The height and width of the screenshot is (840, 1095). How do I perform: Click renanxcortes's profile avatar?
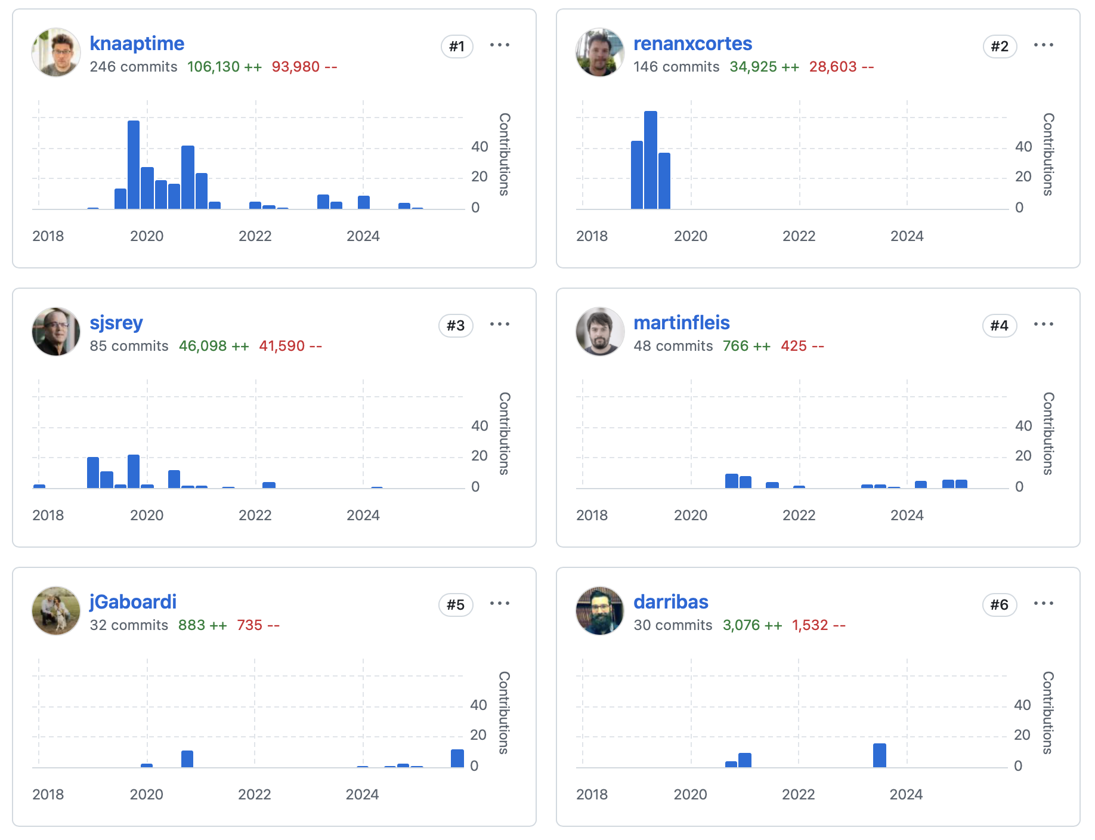[600, 52]
